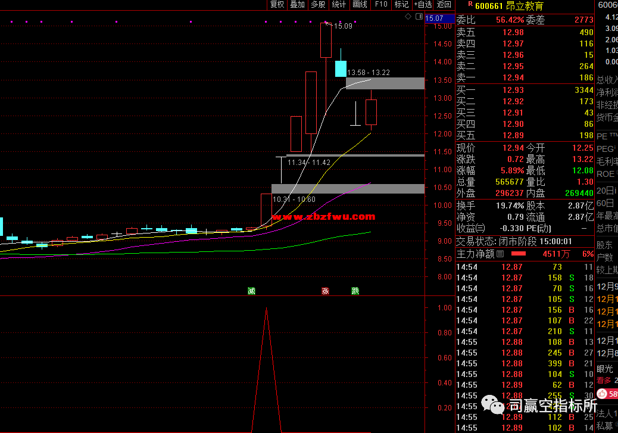Screen dimensions: 618x433
Task: Select the 买四 12.90 bid row
Action: (525, 124)
